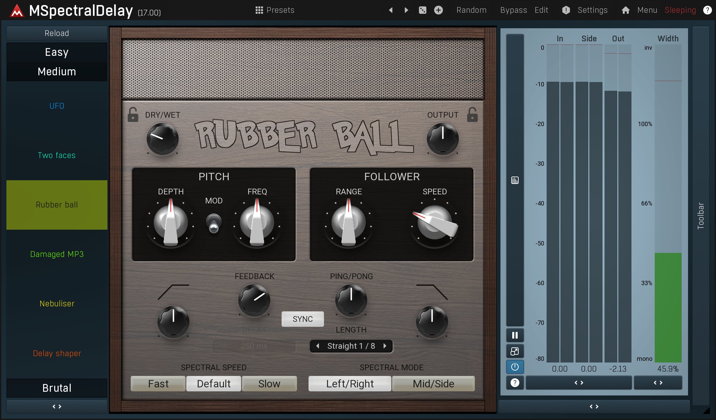Step the delay length to next value
The width and height of the screenshot is (716, 420).
pyautogui.click(x=385, y=346)
